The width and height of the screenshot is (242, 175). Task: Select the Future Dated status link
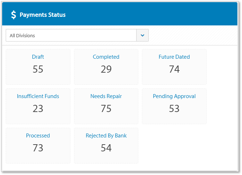tap(174, 57)
